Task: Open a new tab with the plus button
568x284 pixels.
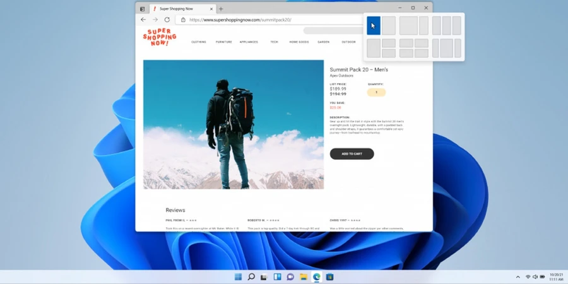Action: tap(221, 9)
